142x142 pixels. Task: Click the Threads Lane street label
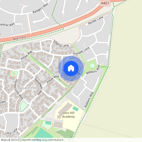point(81,51)
